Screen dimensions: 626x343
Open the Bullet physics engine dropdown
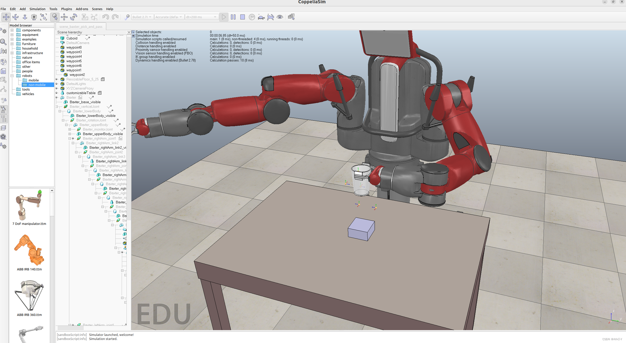tap(142, 17)
